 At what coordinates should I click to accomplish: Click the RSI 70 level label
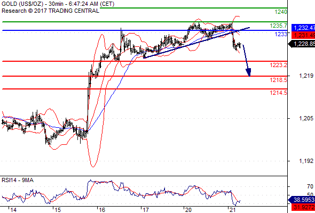pyautogui.click(x=310, y=186)
